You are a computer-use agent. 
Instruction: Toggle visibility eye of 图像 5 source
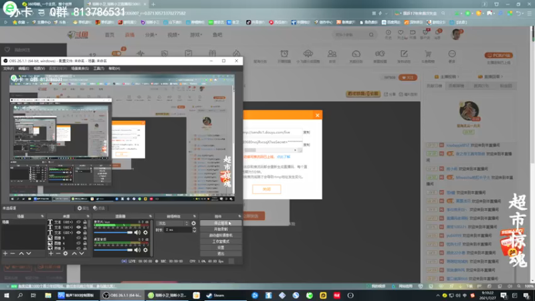tap(78, 238)
